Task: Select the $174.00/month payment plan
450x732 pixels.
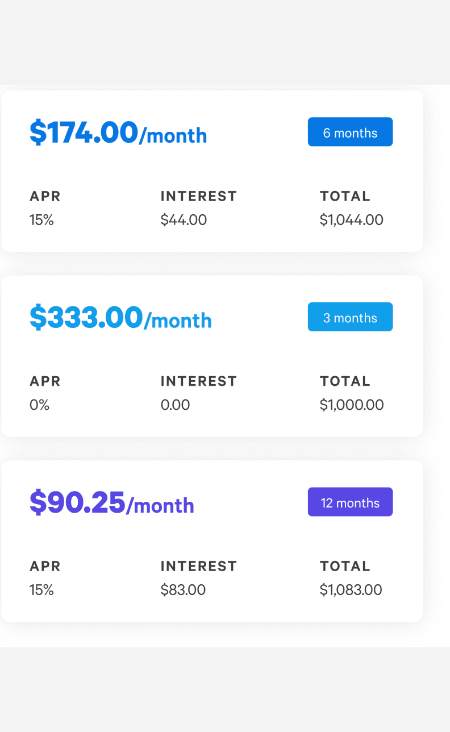Action: coord(118,133)
